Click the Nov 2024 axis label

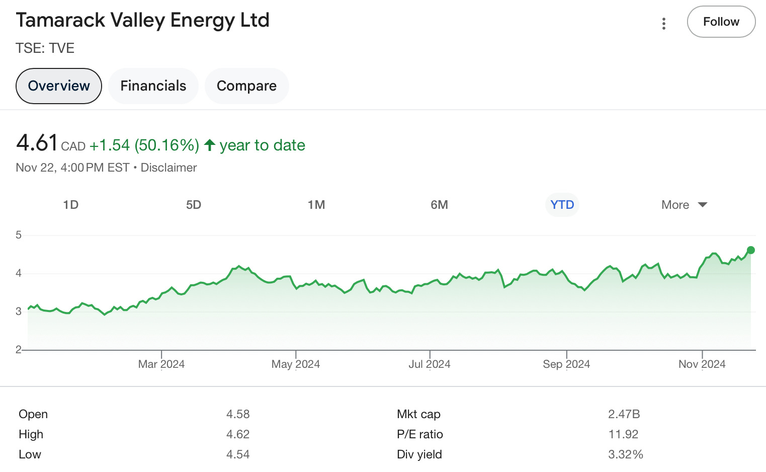pyautogui.click(x=702, y=364)
